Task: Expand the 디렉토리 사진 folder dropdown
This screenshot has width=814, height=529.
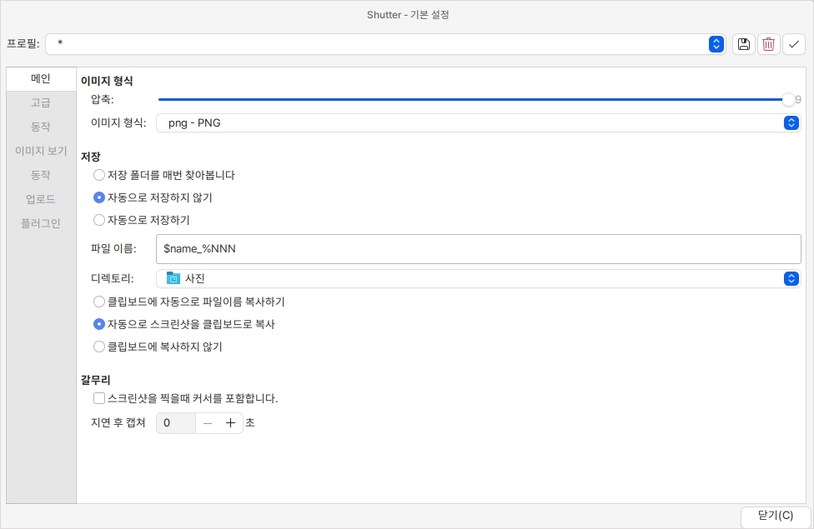Action: click(791, 278)
